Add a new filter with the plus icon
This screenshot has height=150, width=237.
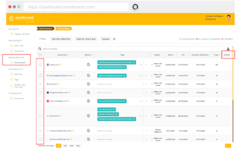[114, 39]
